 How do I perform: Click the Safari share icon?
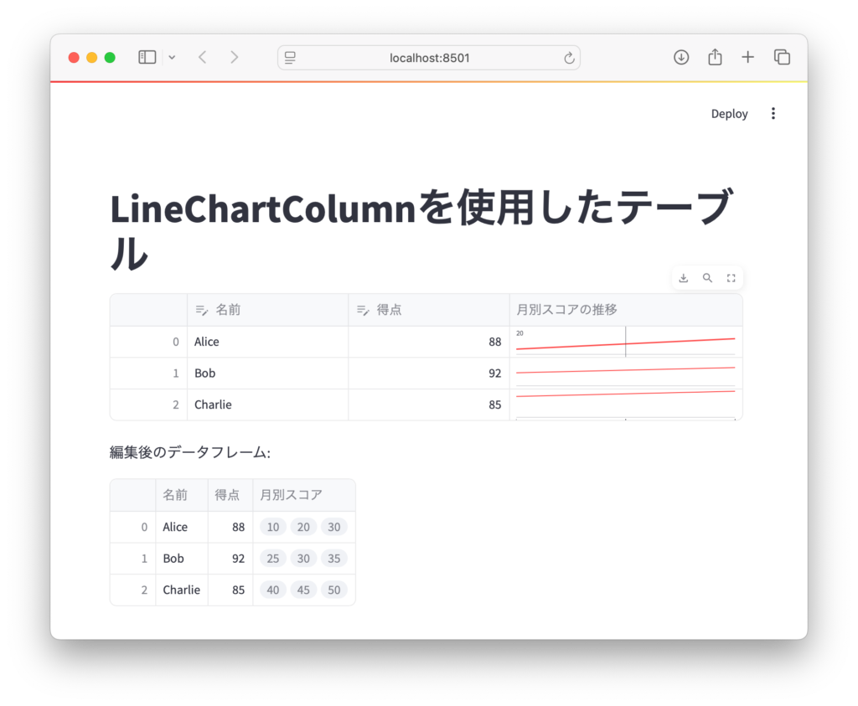pyautogui.click(x=715, y=57)
